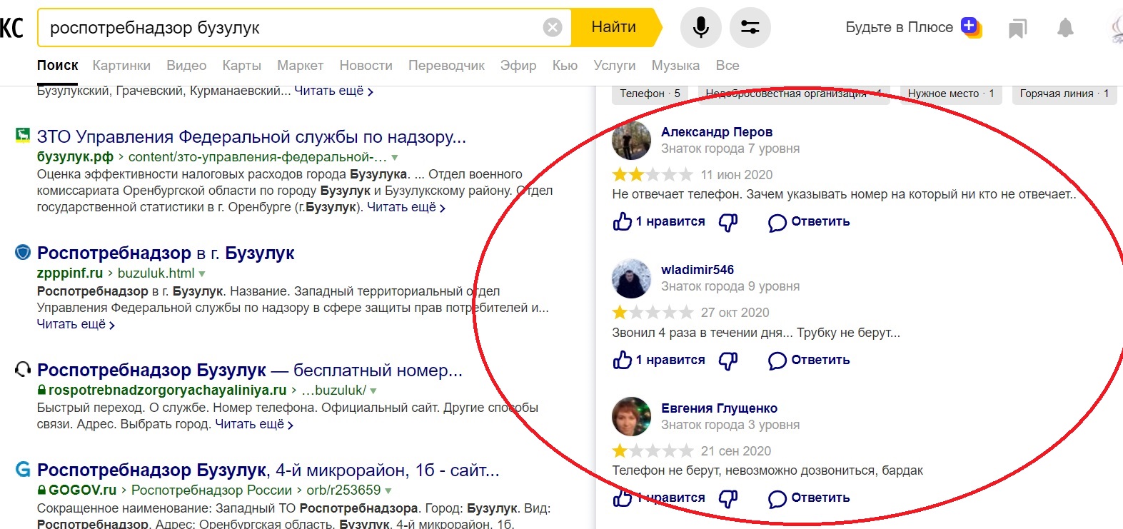
Task: Dislike Александр Перов's review
Action: click(727, 222)
